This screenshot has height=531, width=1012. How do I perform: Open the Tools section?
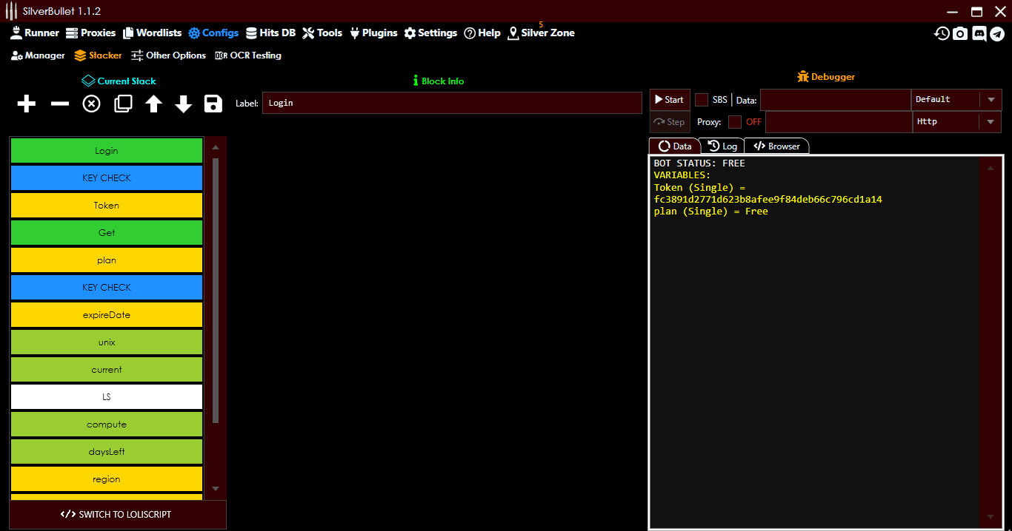[322, 33]
